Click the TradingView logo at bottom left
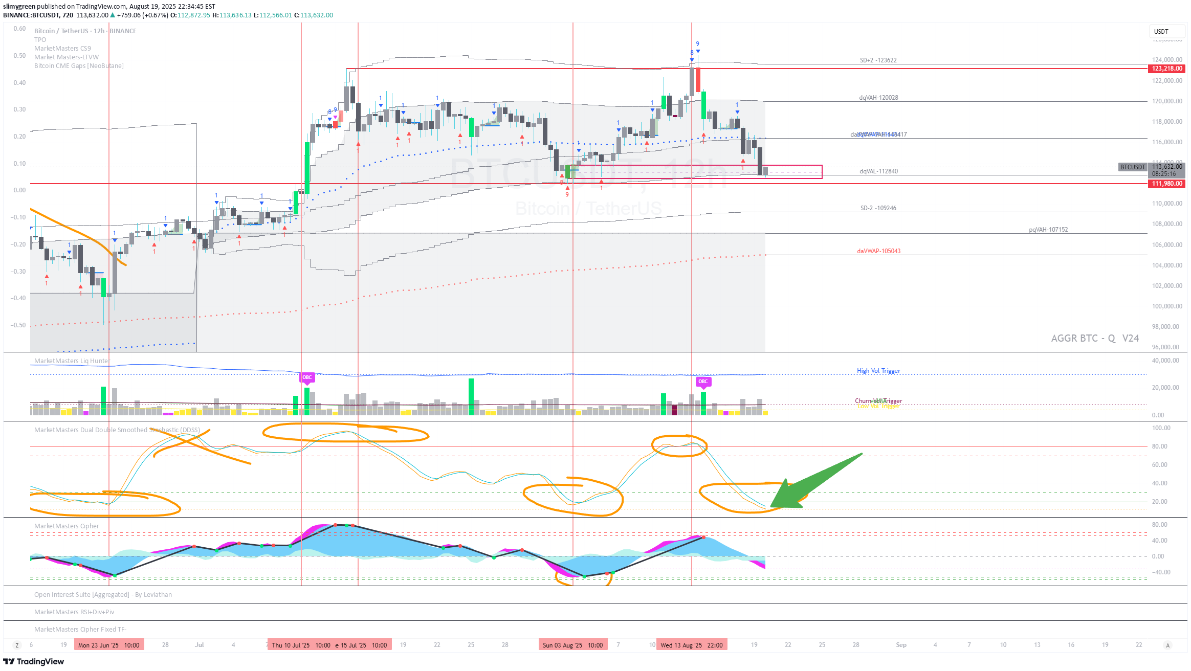This screenshot has width=1191, height=671. 34,661
